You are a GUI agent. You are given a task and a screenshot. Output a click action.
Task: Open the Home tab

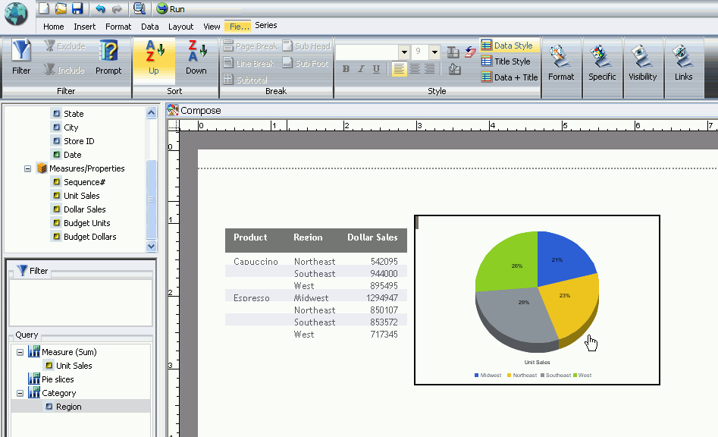(54, 27)
